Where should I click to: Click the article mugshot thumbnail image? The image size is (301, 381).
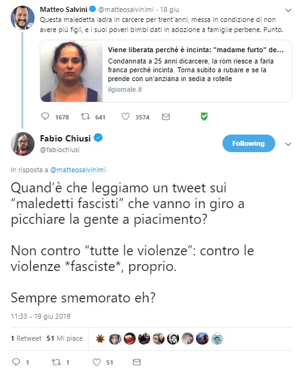pyautogui.click(x=72, y=71)
